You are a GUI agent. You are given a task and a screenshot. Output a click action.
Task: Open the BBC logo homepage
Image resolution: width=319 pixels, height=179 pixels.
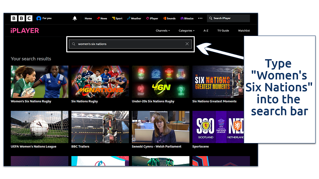pos(21,18)
